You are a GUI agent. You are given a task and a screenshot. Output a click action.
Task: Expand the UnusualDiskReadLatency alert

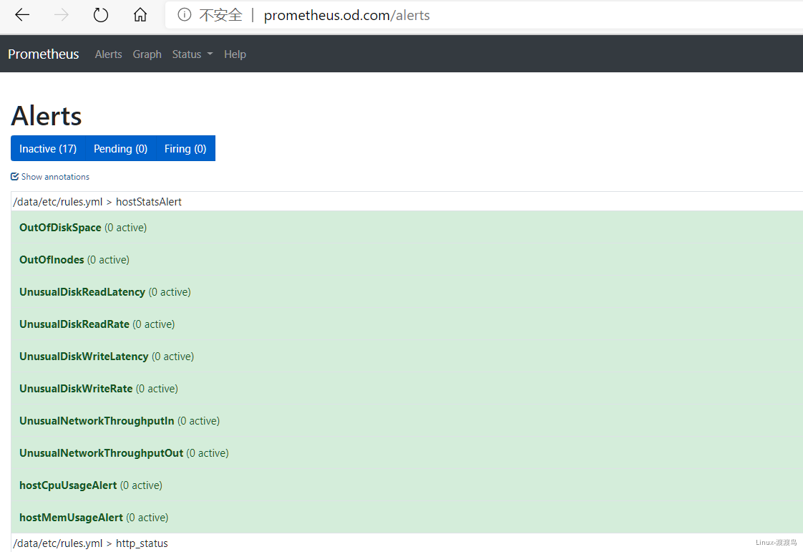point(407,292)
